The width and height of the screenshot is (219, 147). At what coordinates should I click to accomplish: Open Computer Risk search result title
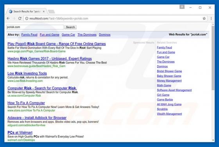tap(42, 88)
